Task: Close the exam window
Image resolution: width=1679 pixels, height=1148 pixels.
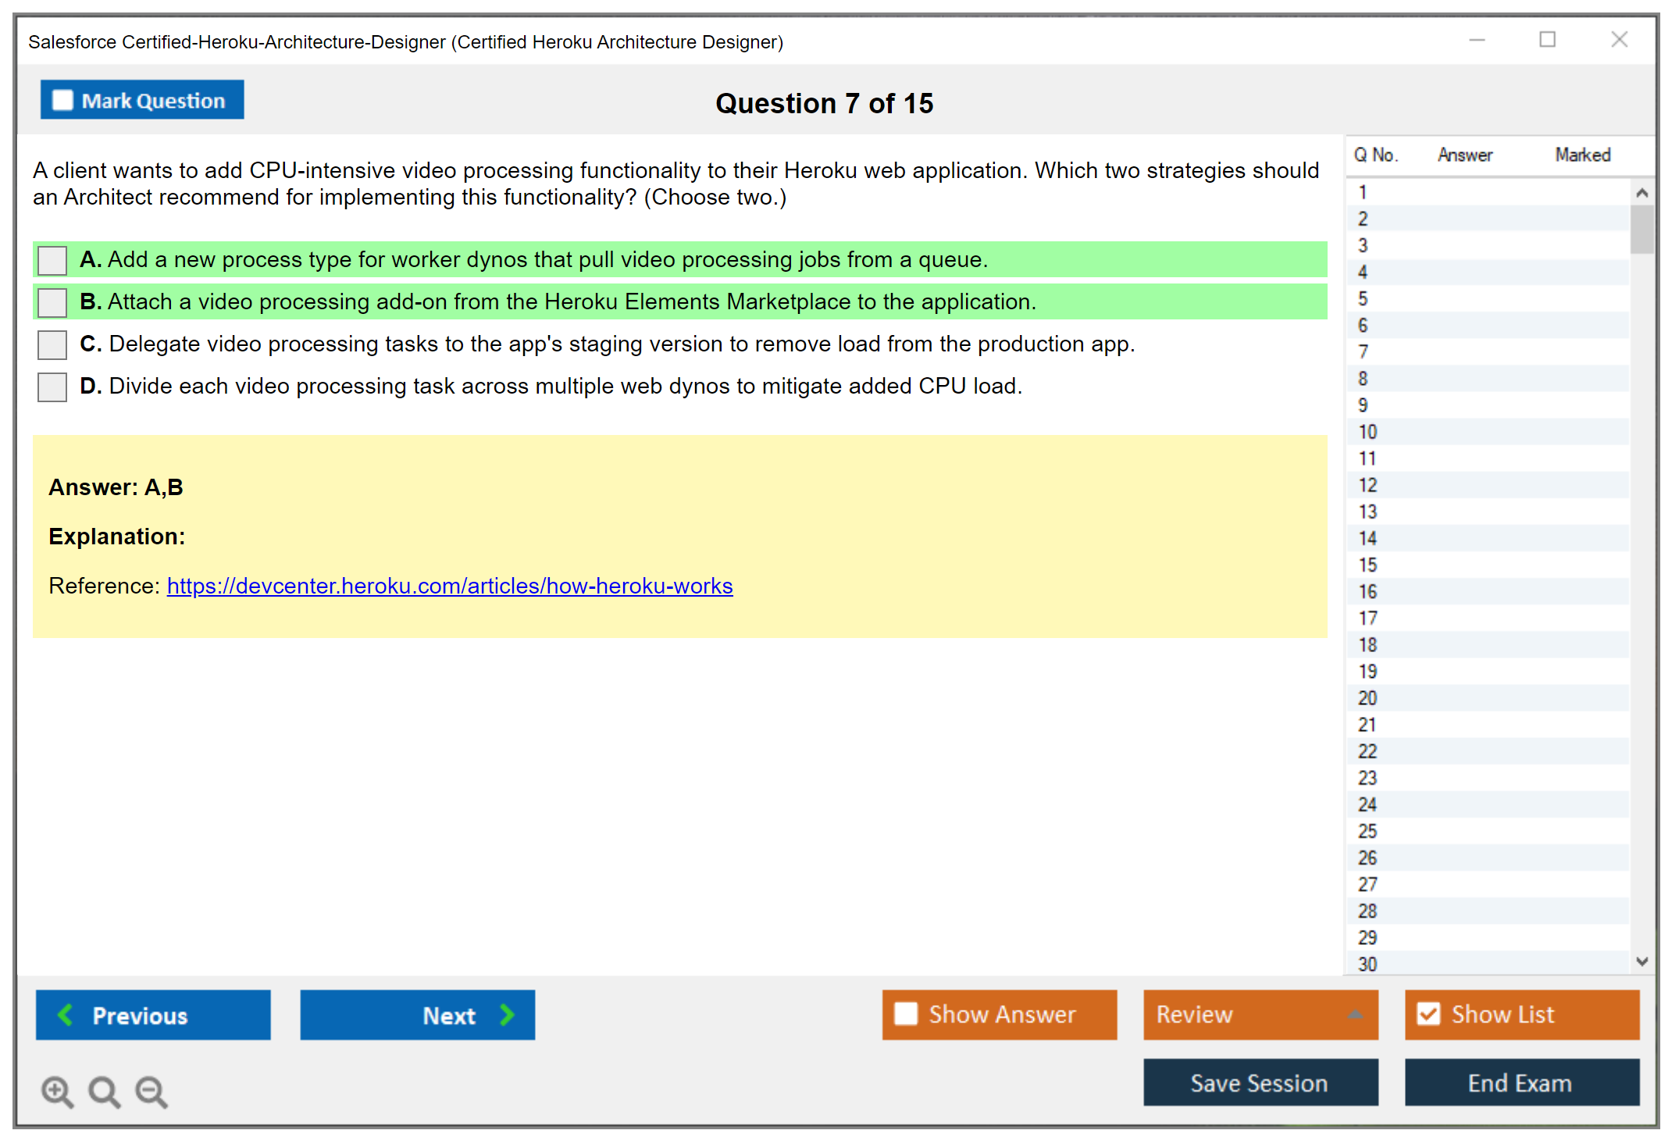Action: click(x=1619, y=40)
